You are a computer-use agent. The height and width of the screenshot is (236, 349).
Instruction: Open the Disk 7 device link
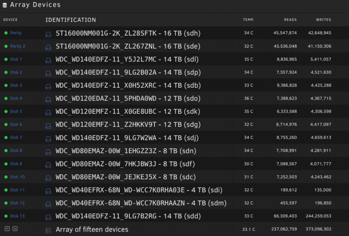(16, 138)
